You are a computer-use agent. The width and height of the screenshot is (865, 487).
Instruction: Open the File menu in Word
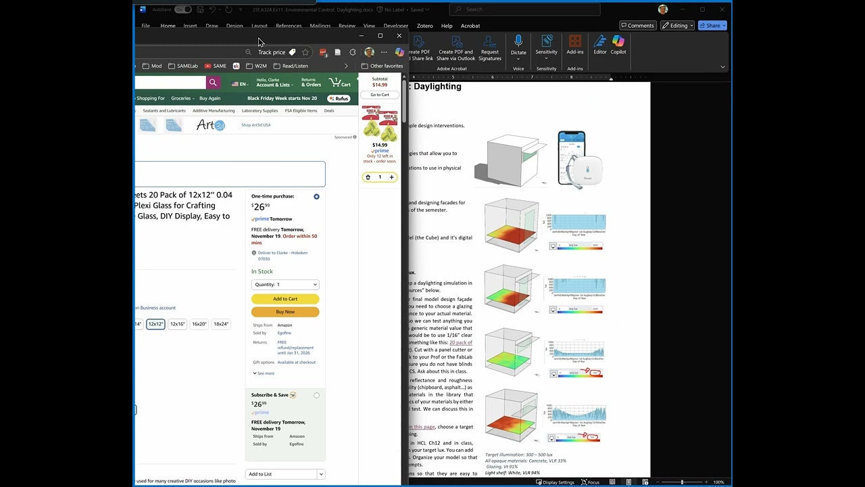point(145,26)
